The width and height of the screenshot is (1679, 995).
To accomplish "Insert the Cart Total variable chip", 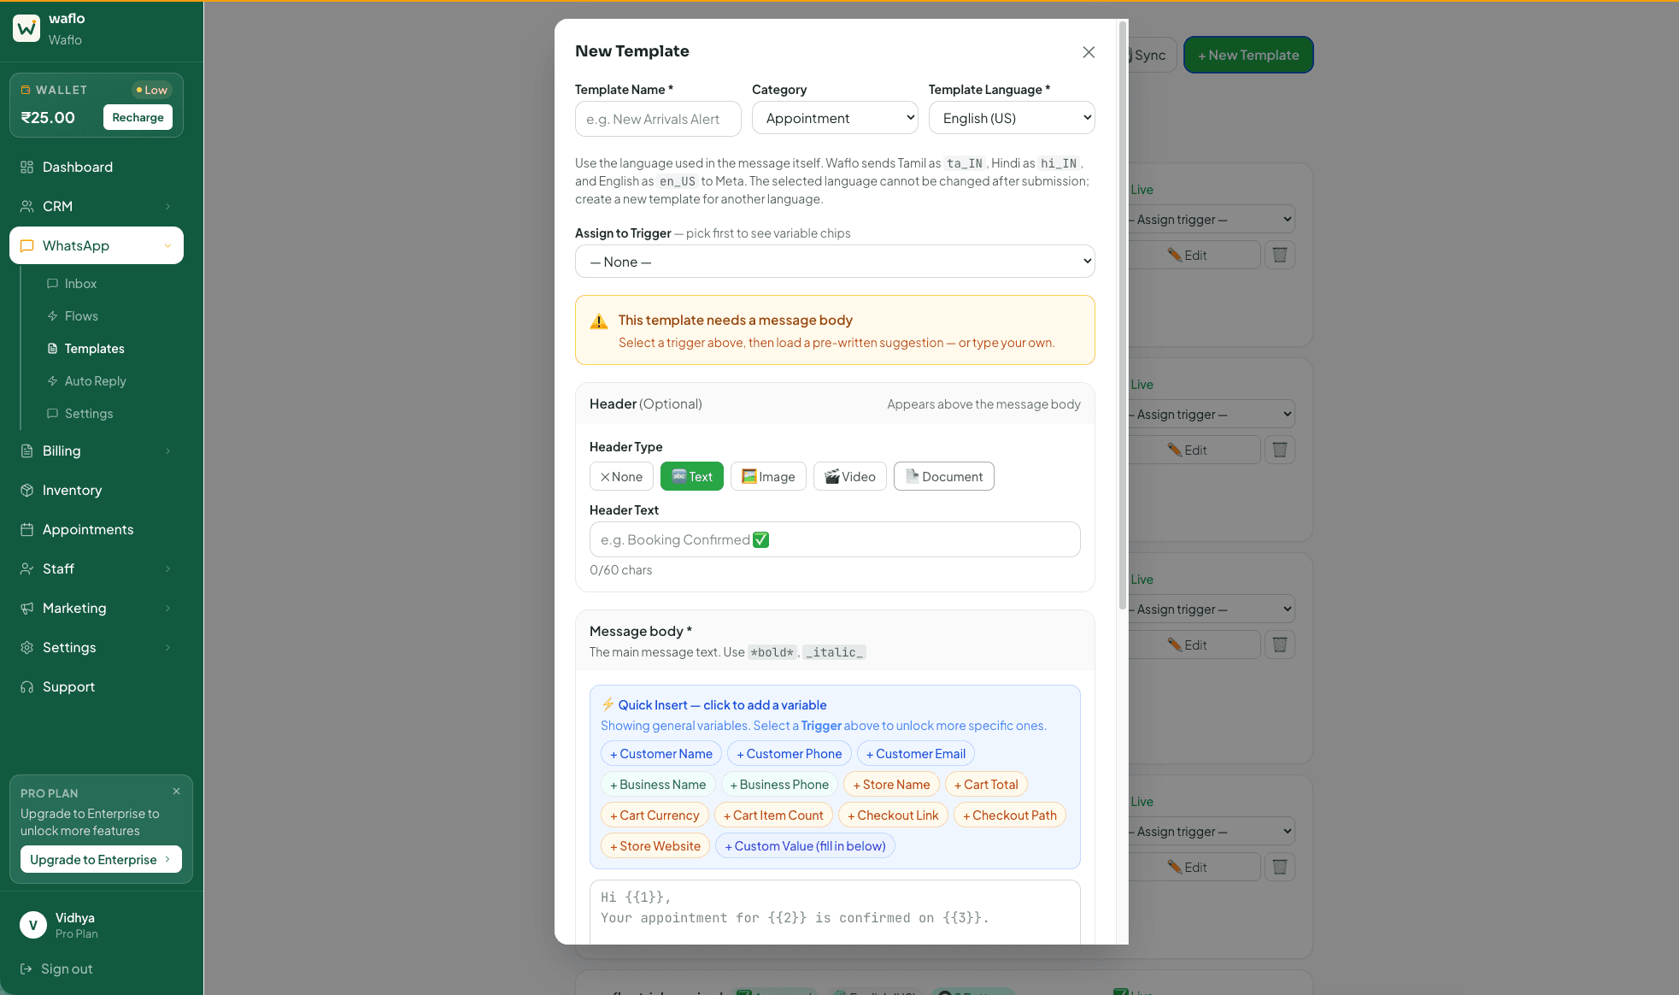I will [x=986, y=784].
